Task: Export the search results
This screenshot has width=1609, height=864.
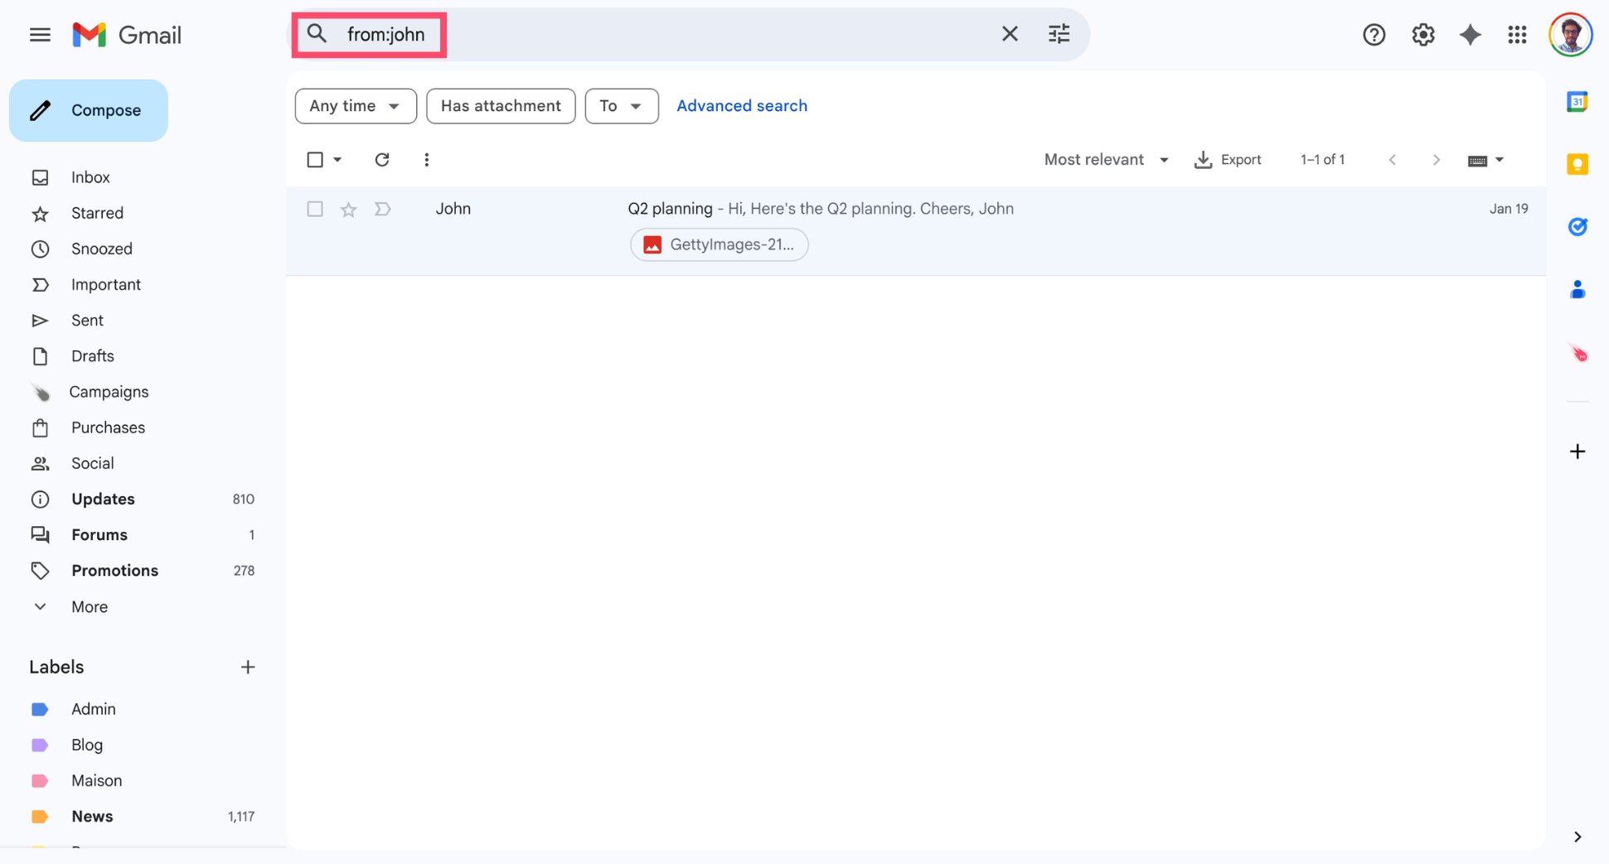Action: click(1228, 159)
